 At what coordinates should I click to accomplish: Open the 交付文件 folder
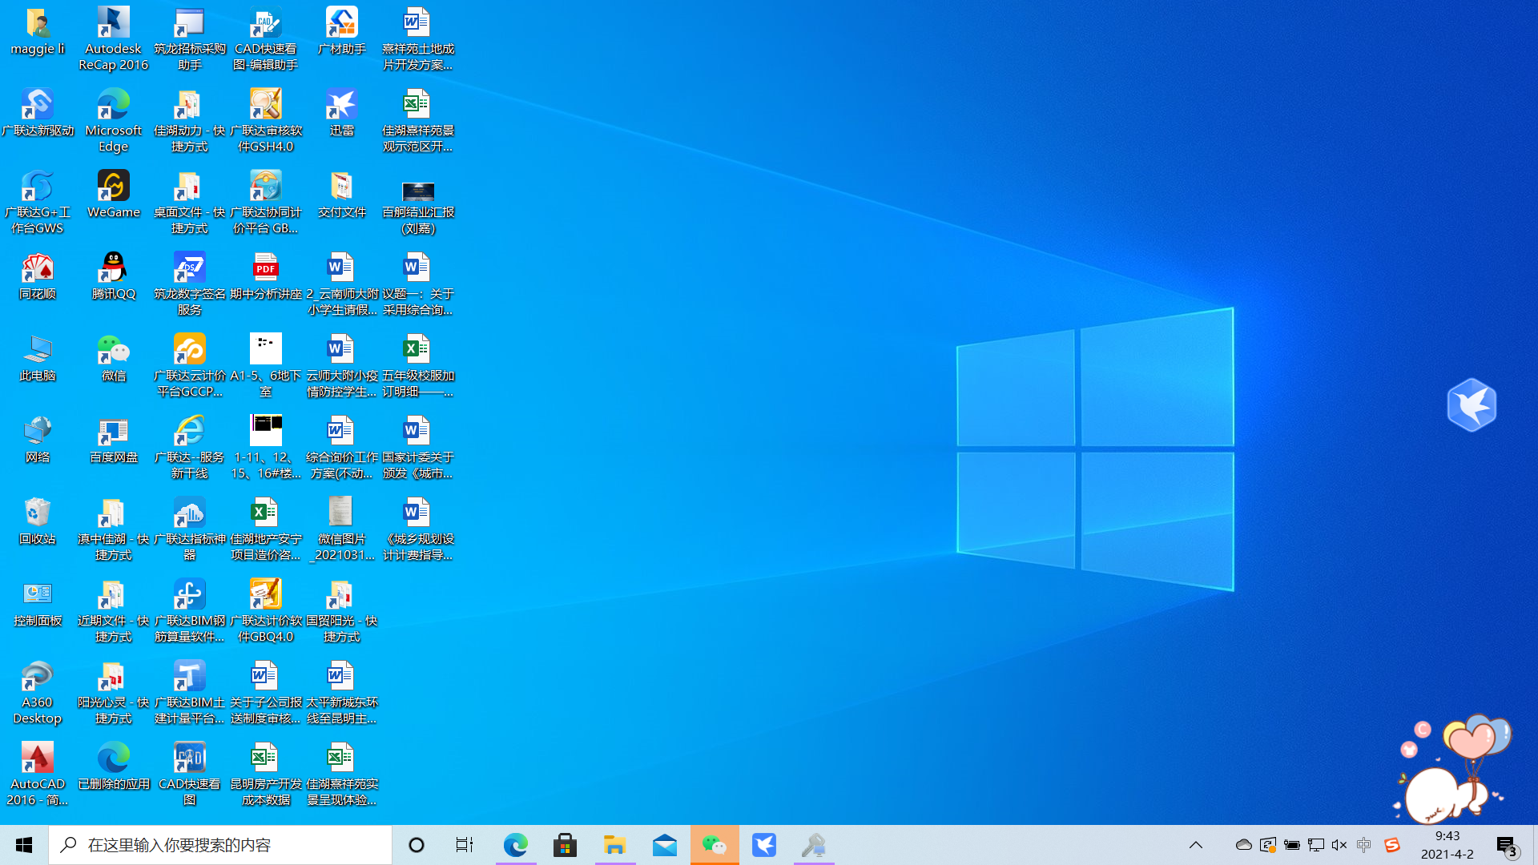coord(342,195)
